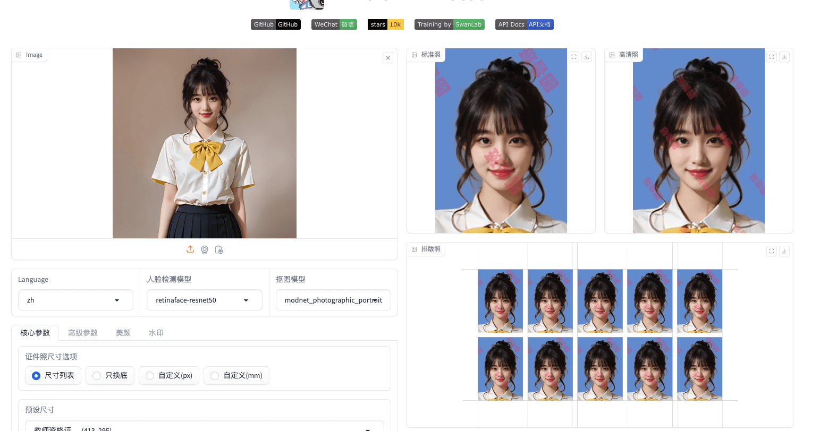This screenshot has width=820, height=431.
Task: Open the Language dropdown showing zh
Action: (75, 300)
